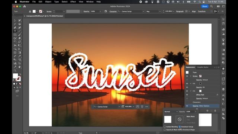
Task: Click control bar white fill swatch
Action: point(34,12)
